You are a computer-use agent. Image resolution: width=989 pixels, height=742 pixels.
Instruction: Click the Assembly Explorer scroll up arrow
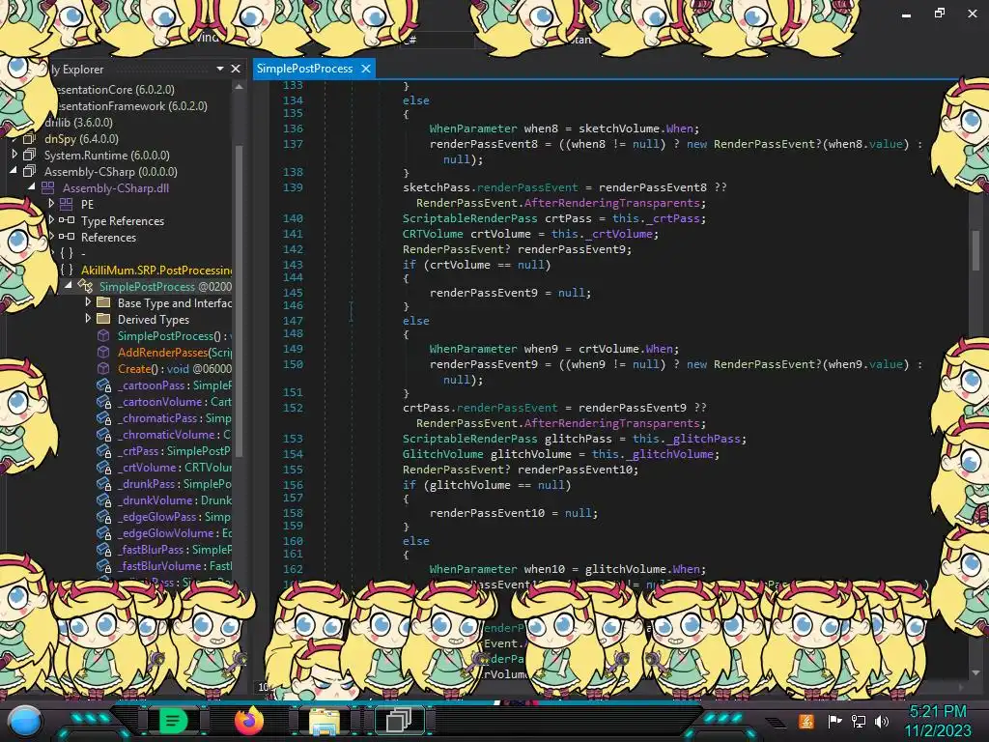tap(240, 87)
